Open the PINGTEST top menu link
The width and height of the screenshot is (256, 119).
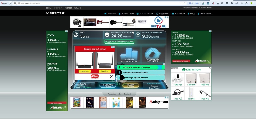[x=68, y=8]
